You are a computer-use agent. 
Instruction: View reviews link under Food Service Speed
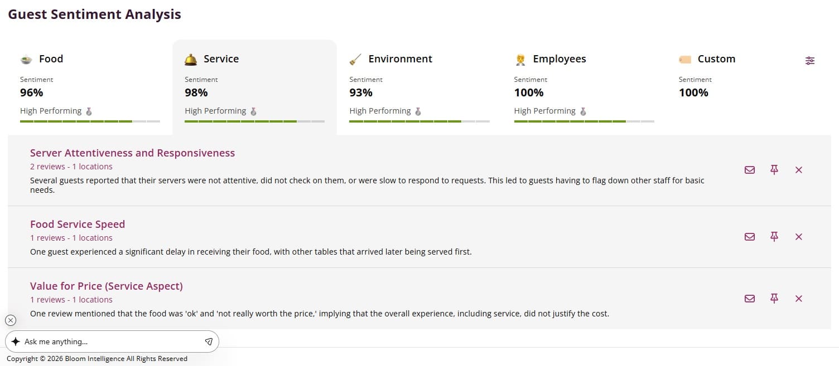pos(71,237)
